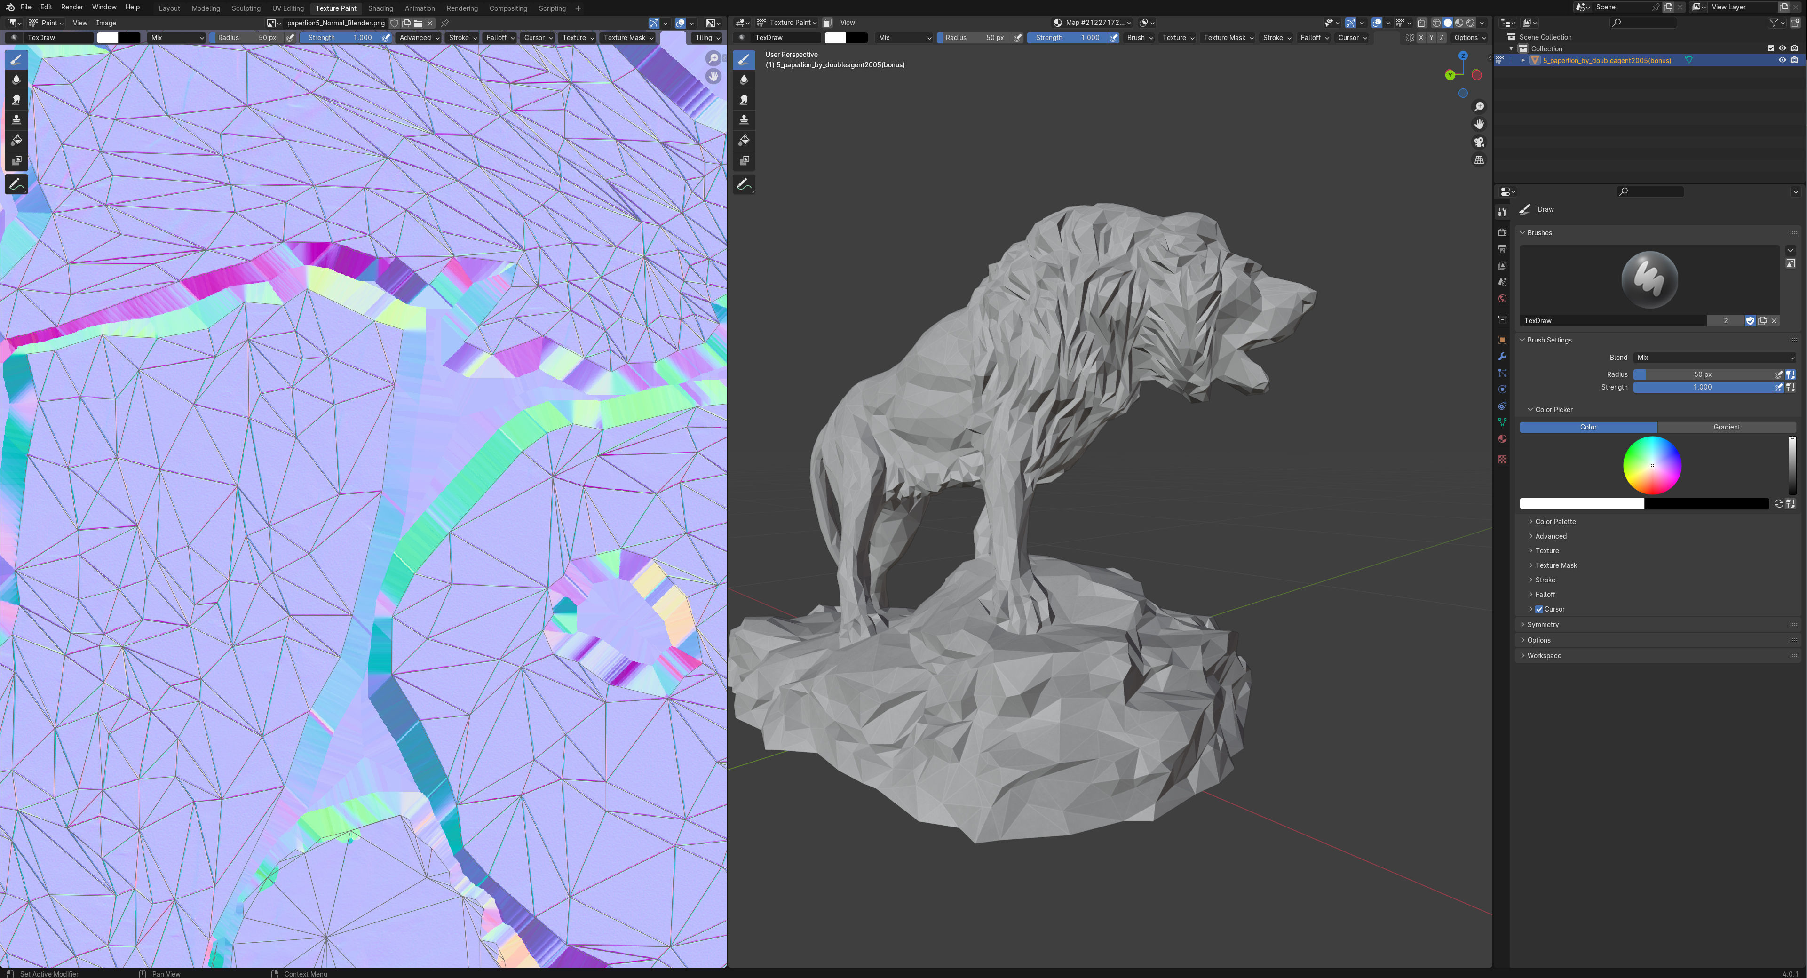Screen dimensions: 1807x978
Task: Open the File menu
Action: pos(26,7)
